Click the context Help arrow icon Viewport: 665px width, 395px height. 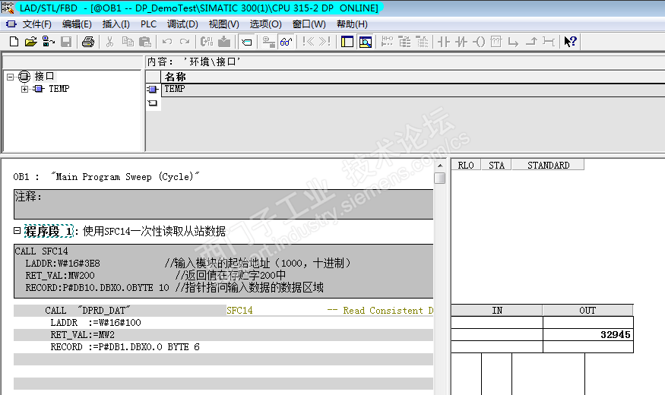point(571,42)
